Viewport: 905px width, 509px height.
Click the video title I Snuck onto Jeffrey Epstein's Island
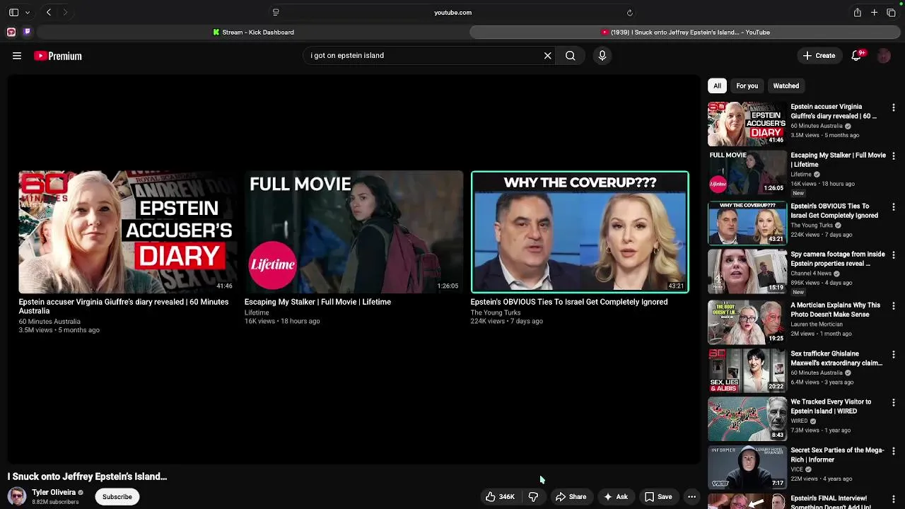point(87,476)
